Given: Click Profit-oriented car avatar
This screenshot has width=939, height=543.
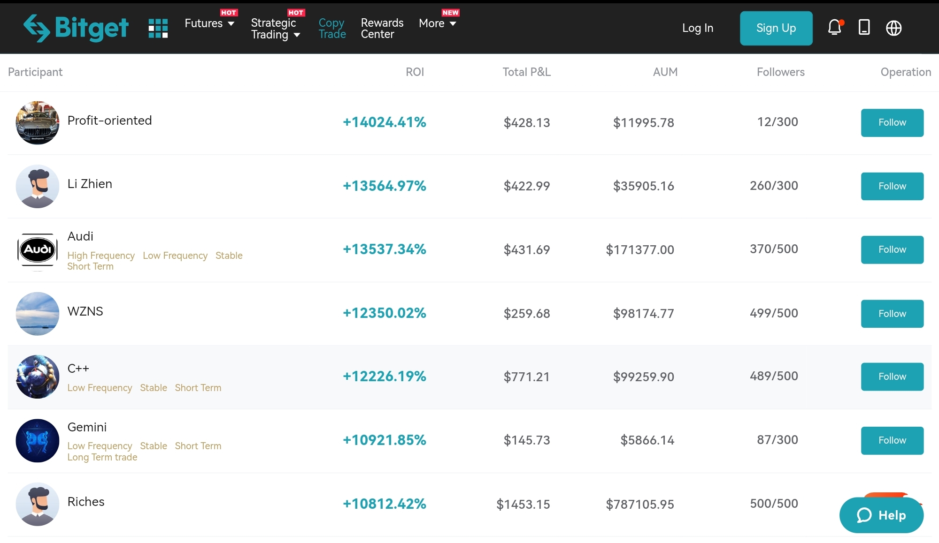Looking at the screenshot, I should (x=38, y=123).
